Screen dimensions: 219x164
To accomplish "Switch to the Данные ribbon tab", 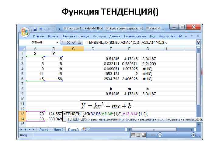I will click(x=115, y=36).
